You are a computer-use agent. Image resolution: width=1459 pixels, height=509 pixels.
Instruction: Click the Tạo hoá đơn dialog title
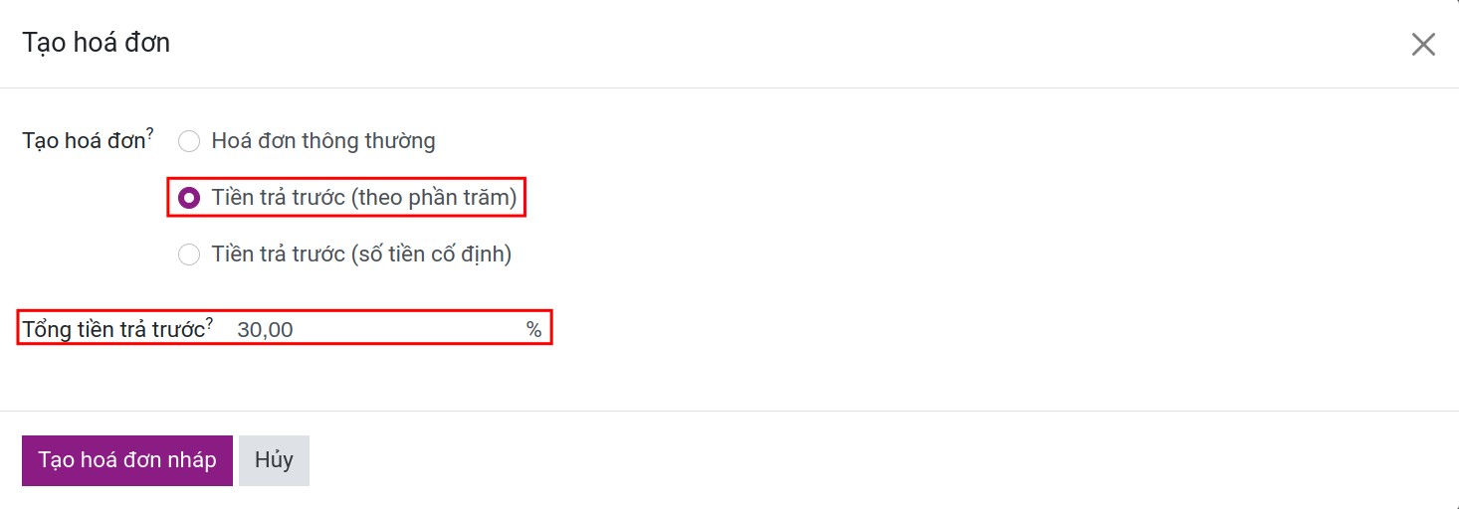click(x=97, y=44)
